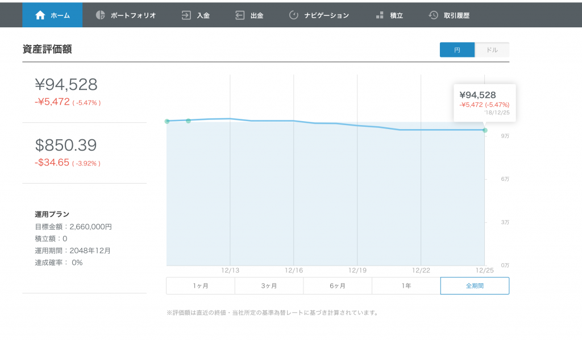Select the 全期間 period range
This screenshot has height=340, width=582.
coord(475,286)
